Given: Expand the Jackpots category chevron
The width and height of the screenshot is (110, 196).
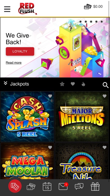Looking at the screenshot, I should click(x=5, y=83).
